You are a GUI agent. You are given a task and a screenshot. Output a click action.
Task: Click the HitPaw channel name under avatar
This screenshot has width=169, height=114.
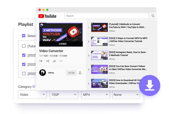(x=51, y=73)
